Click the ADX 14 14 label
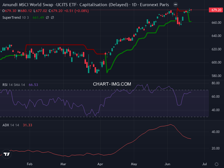Image resolution: width=224 pixels, height=168 pixels. 11,125
